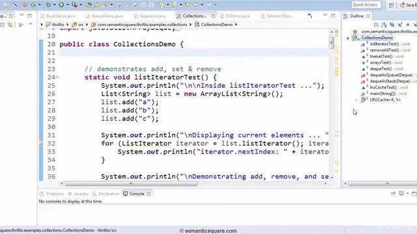Click the editor vertical scrollbar thumb
417x234 pixels.
tap(332, 42)
